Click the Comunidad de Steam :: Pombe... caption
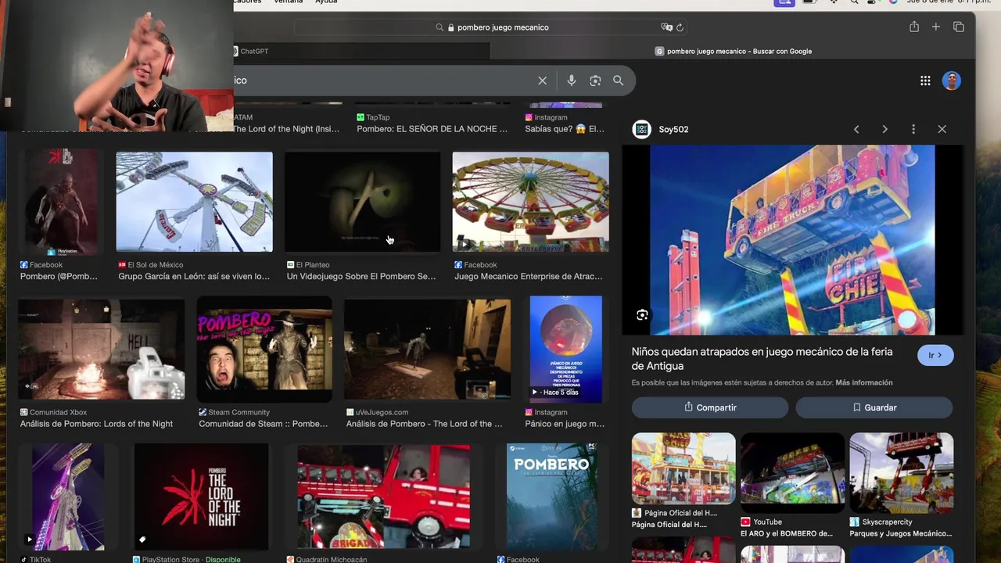 (x=263, y=424)
